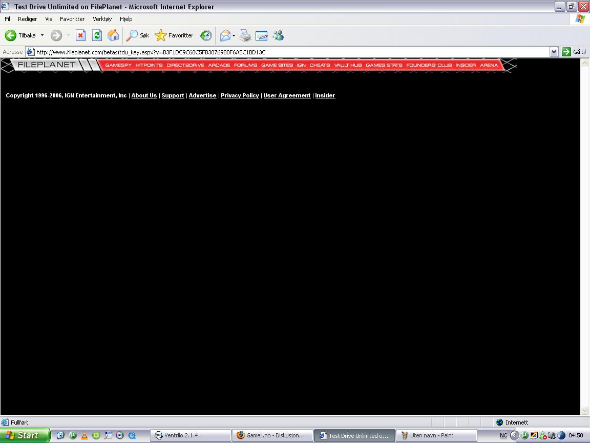Open GAME SITES nav link

click(x=277, y=65)
